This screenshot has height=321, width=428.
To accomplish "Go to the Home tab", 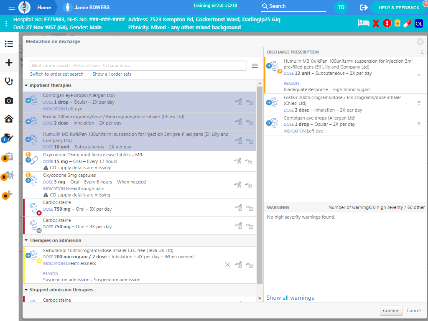I will click(44, 8).
